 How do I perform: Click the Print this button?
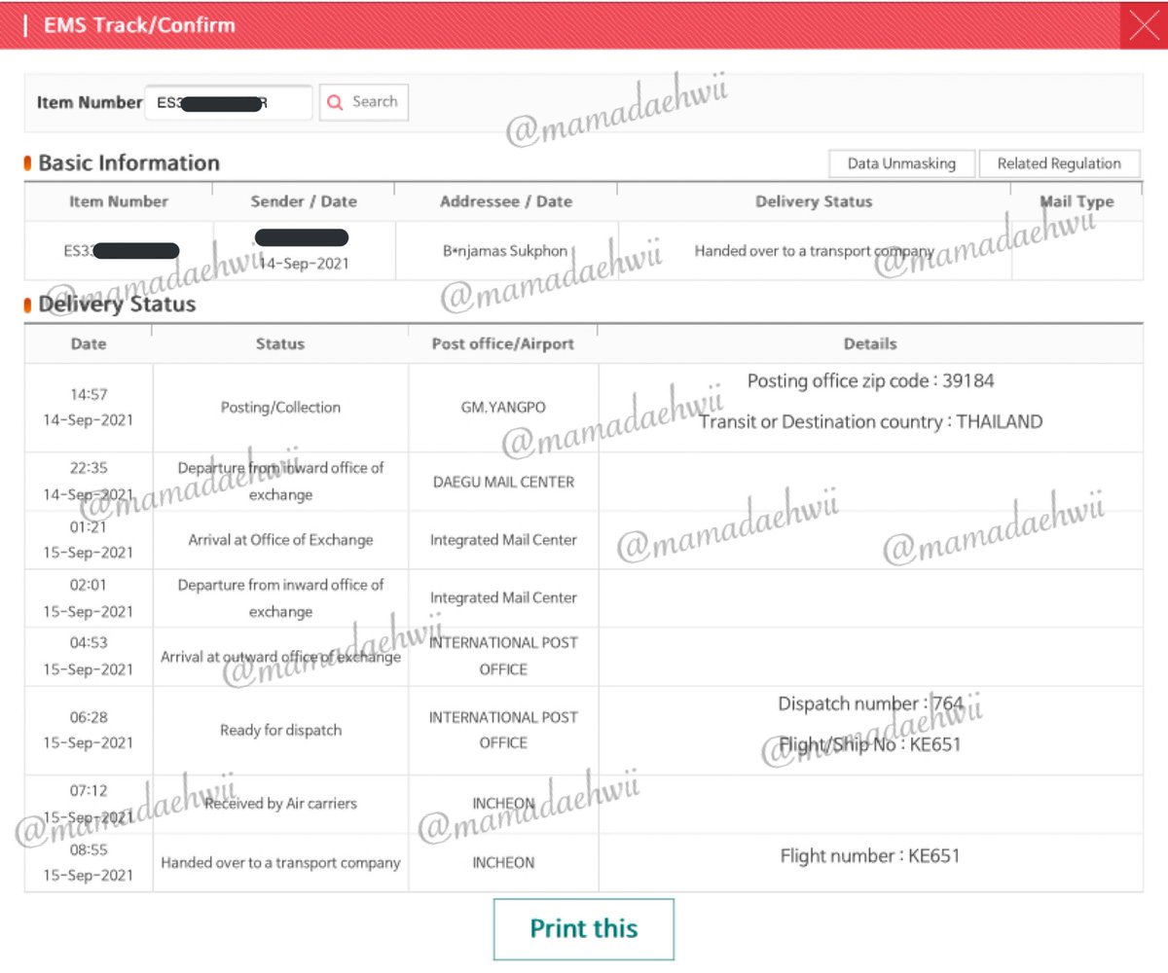tap(584, 928)
